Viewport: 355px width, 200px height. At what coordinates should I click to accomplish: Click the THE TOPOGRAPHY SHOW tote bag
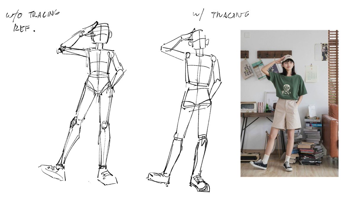[246, 71]
